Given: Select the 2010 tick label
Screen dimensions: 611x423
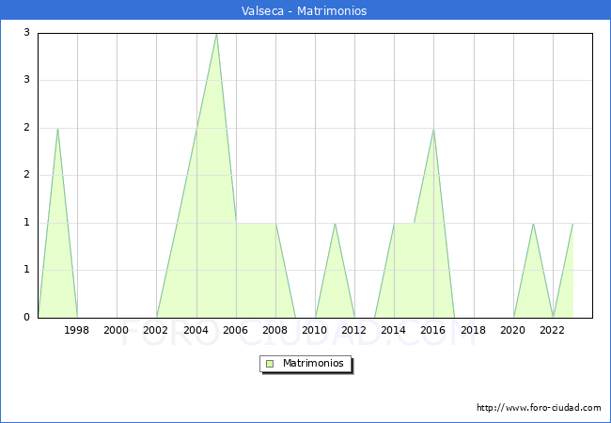Looking at the screenshot, I should pos(315,330).
